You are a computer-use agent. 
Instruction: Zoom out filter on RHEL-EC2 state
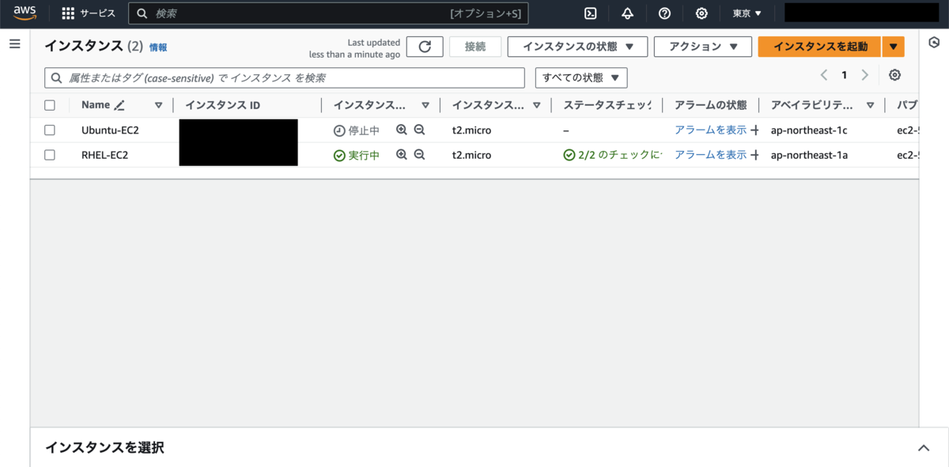419,155
